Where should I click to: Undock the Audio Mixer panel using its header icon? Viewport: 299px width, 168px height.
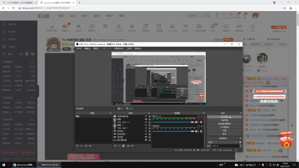click(204, 113)
